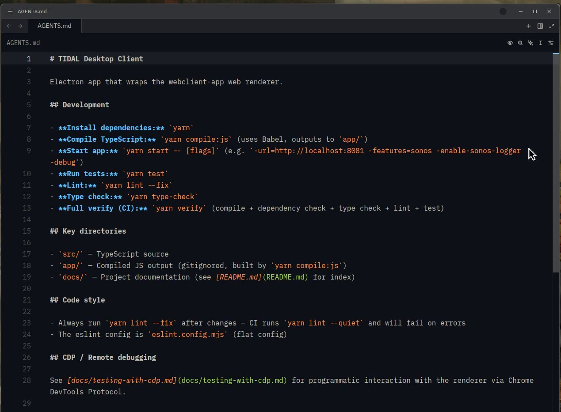Click '`src/`' on line 17
The height and width of the screenshot is (412, 561).
pyautogui.click(x=71, y=254)
